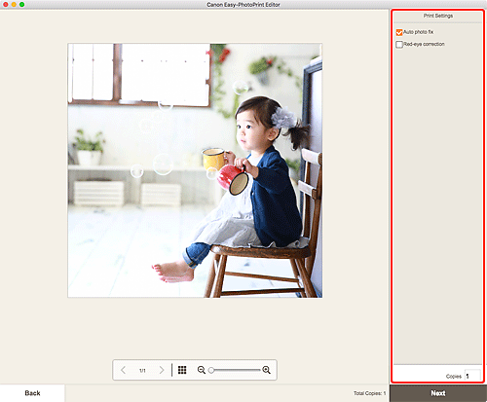Close the Easy-PhotoPrint Editor window
This screenshot has width=487, height=402.
point(6,5)
